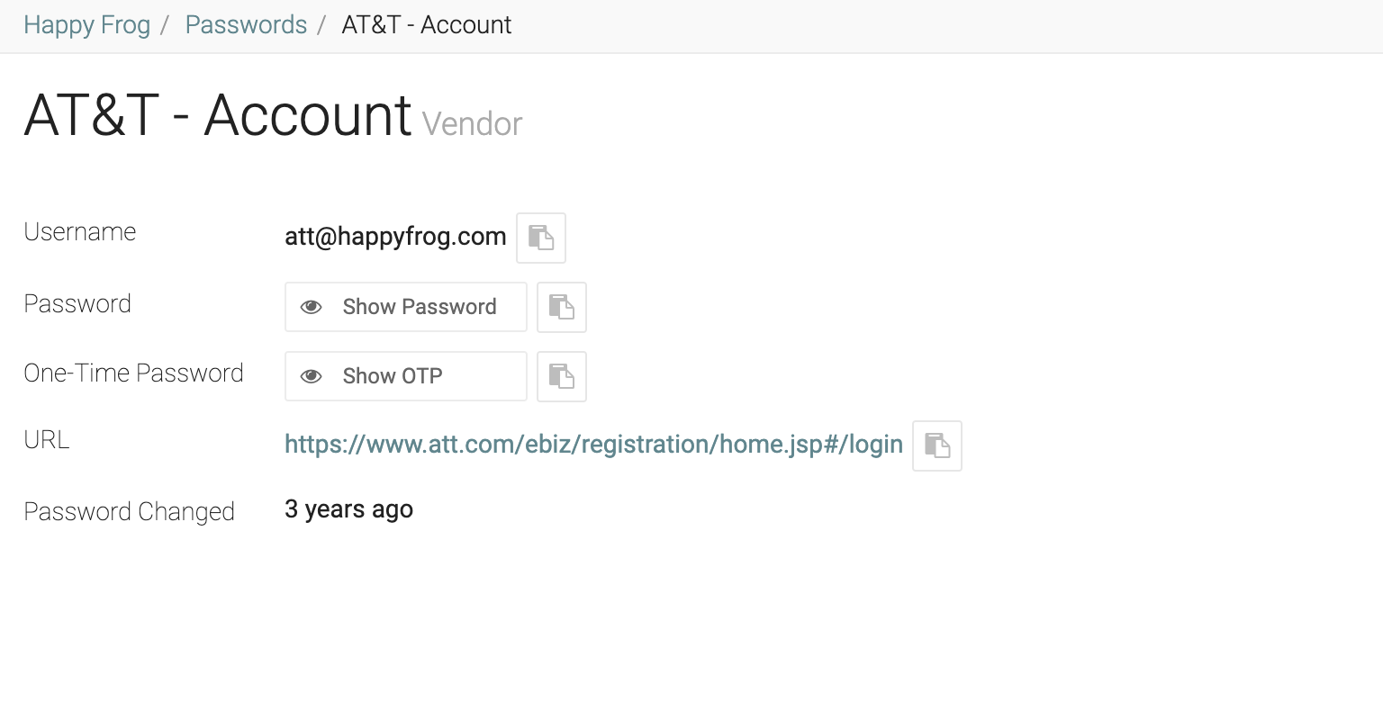Image resolution: width=1383 pixels, height=720 pixels.
Task: Click the Vendor subtitle next to heading
Action: click(x=472, y=124)
